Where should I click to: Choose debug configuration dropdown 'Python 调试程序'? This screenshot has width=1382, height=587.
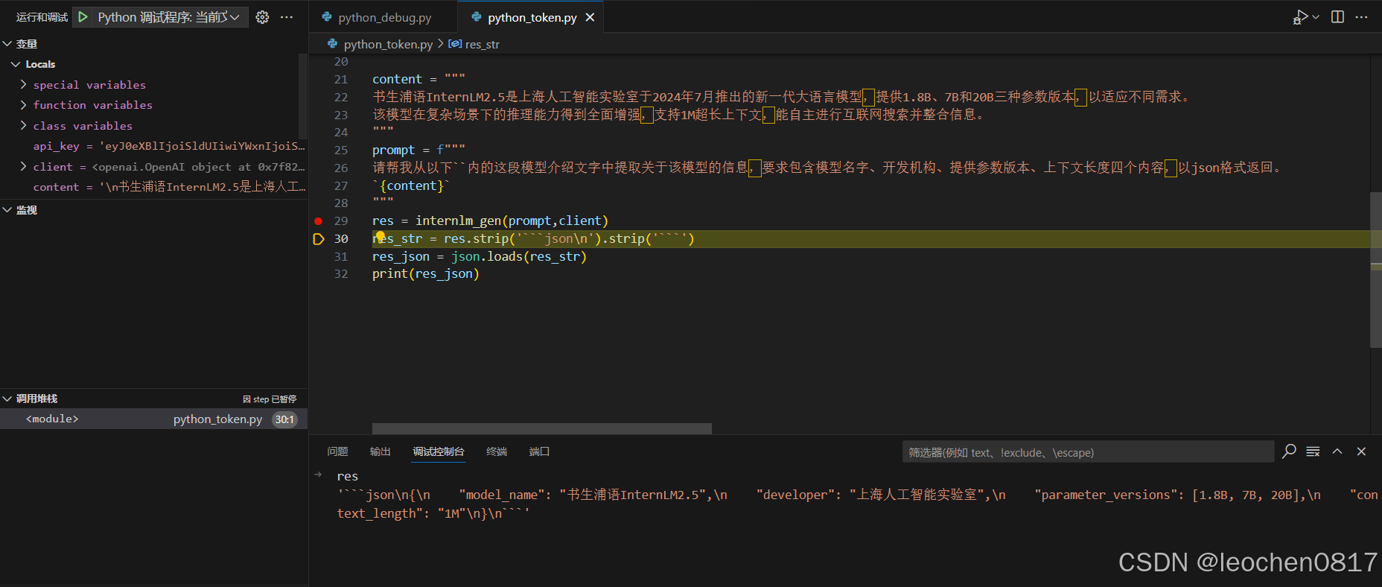click(168, 16)
